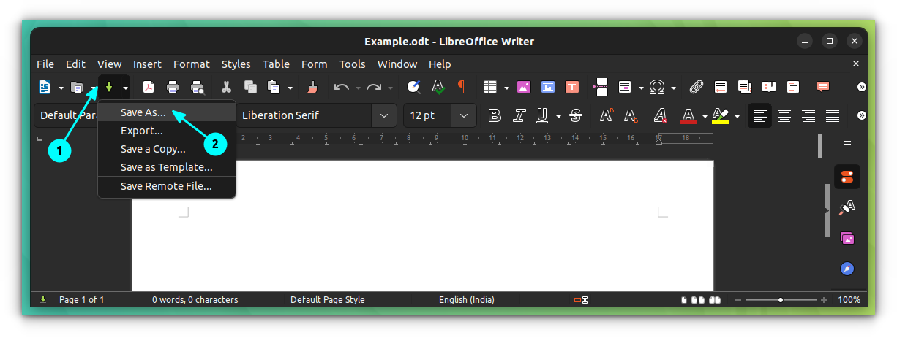The height and width of the screenshot is (338, 897).
Task: Click the Cut scissors icon
Action: click(x=226, y=88)
